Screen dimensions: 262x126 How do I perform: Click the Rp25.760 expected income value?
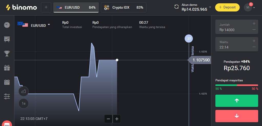(x=237, y=68)
